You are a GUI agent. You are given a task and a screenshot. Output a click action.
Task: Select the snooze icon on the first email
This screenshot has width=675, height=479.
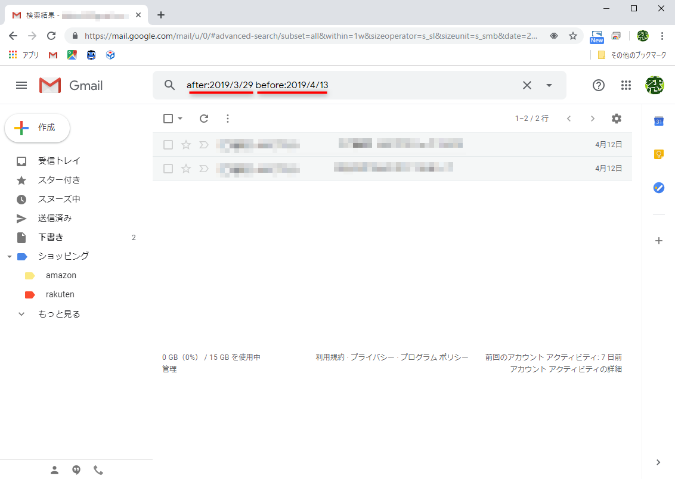tap(204, 144)
